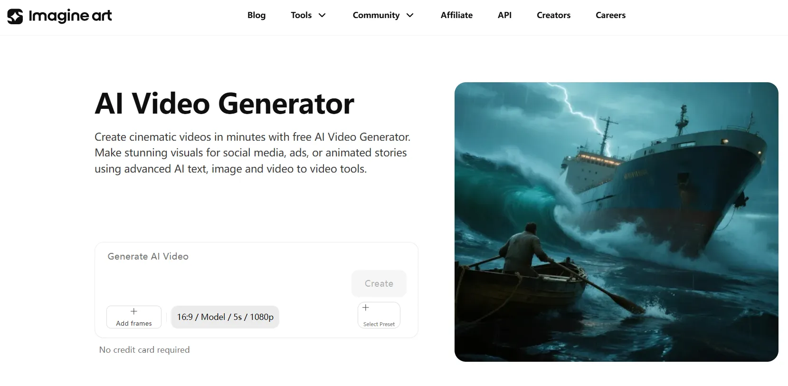Click the Add frames button
This screenshot has height=386, width=788.
pyautogui.click(x=134, y=317)
